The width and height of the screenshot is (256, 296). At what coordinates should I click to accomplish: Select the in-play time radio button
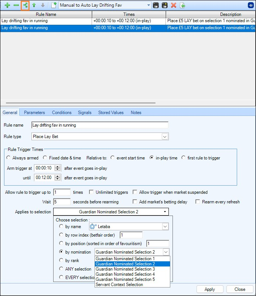(x=151, y=158)
